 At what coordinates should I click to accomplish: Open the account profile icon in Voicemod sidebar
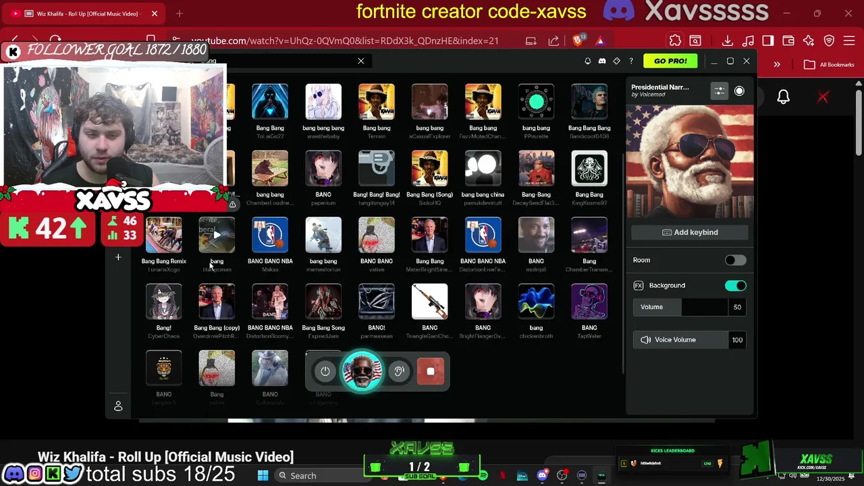pos(118,406)
